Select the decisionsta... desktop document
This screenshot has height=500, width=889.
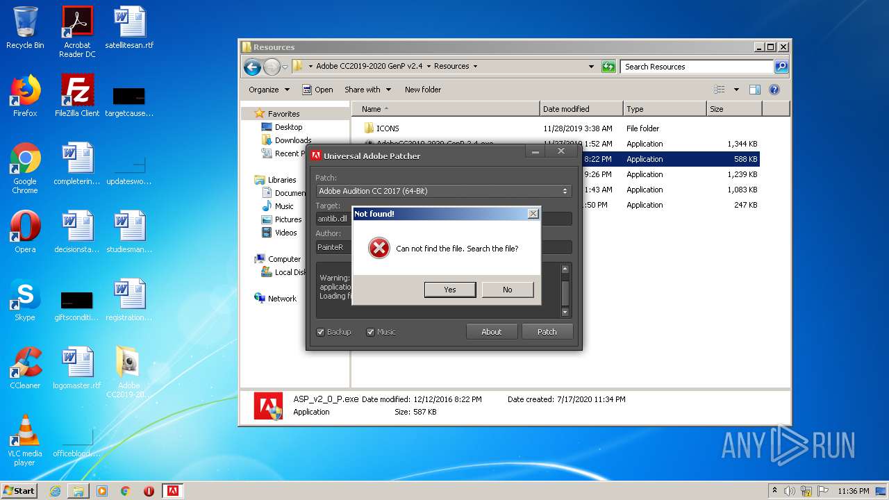click(77, 232)
